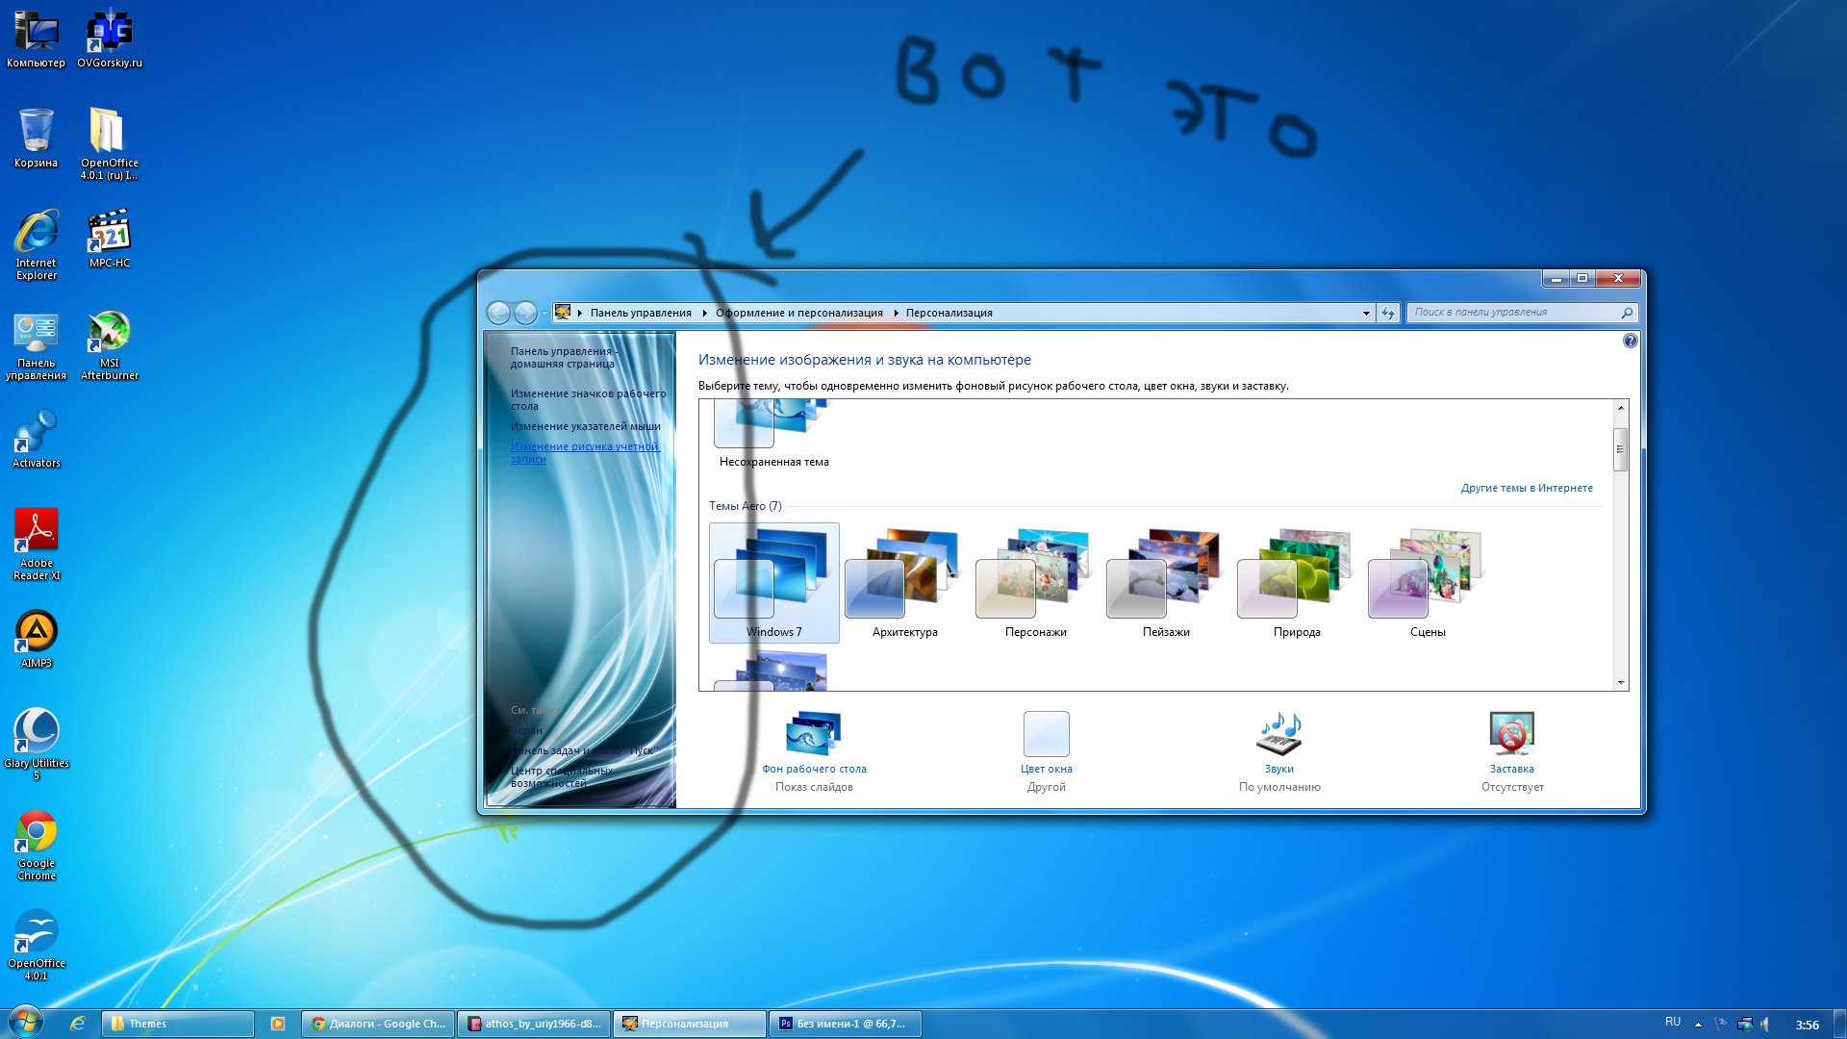Click Изменение значков рабочего стола link

(x=588, y=398)
